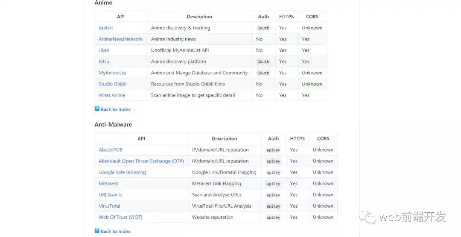Open the Web Of Trust (WOT) link
This screenshot has width=461, height=237.
[120, 217]
